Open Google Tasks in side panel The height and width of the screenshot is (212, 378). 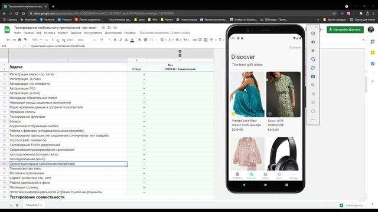point(373,64)
